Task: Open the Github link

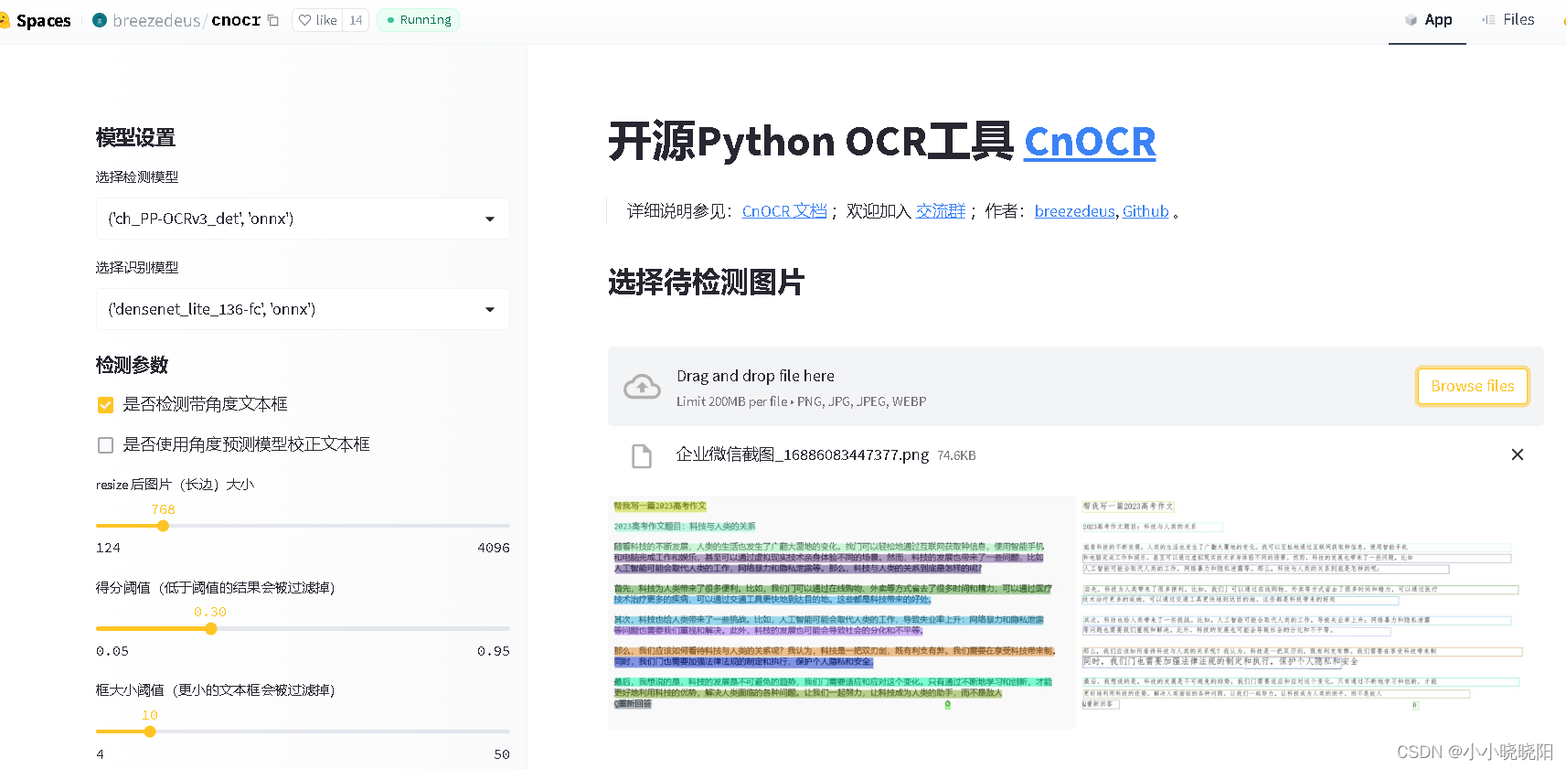Action: (x=1145, y=211)
